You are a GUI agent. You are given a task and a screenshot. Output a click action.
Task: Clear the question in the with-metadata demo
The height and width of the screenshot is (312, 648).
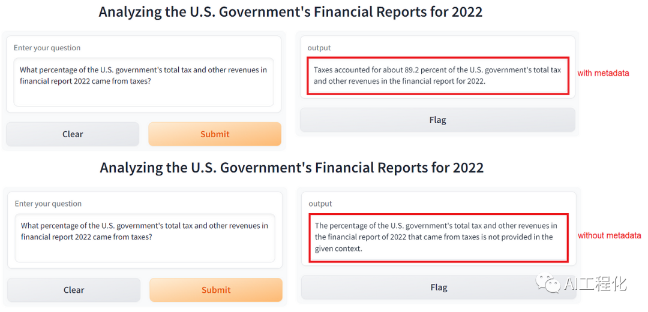coord(73,134)
